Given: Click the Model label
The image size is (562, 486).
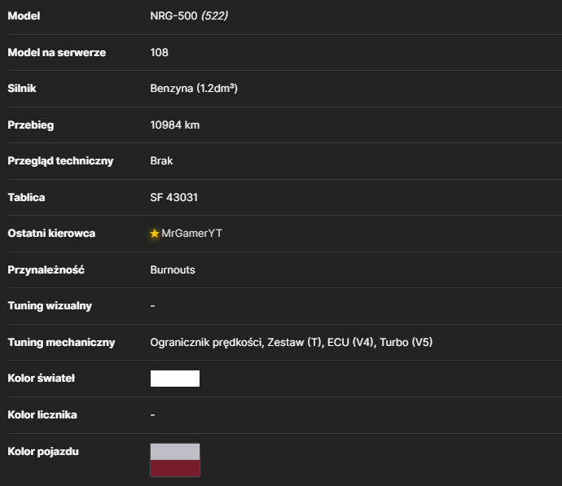Looking at the screenshot, I should [24, 15].
